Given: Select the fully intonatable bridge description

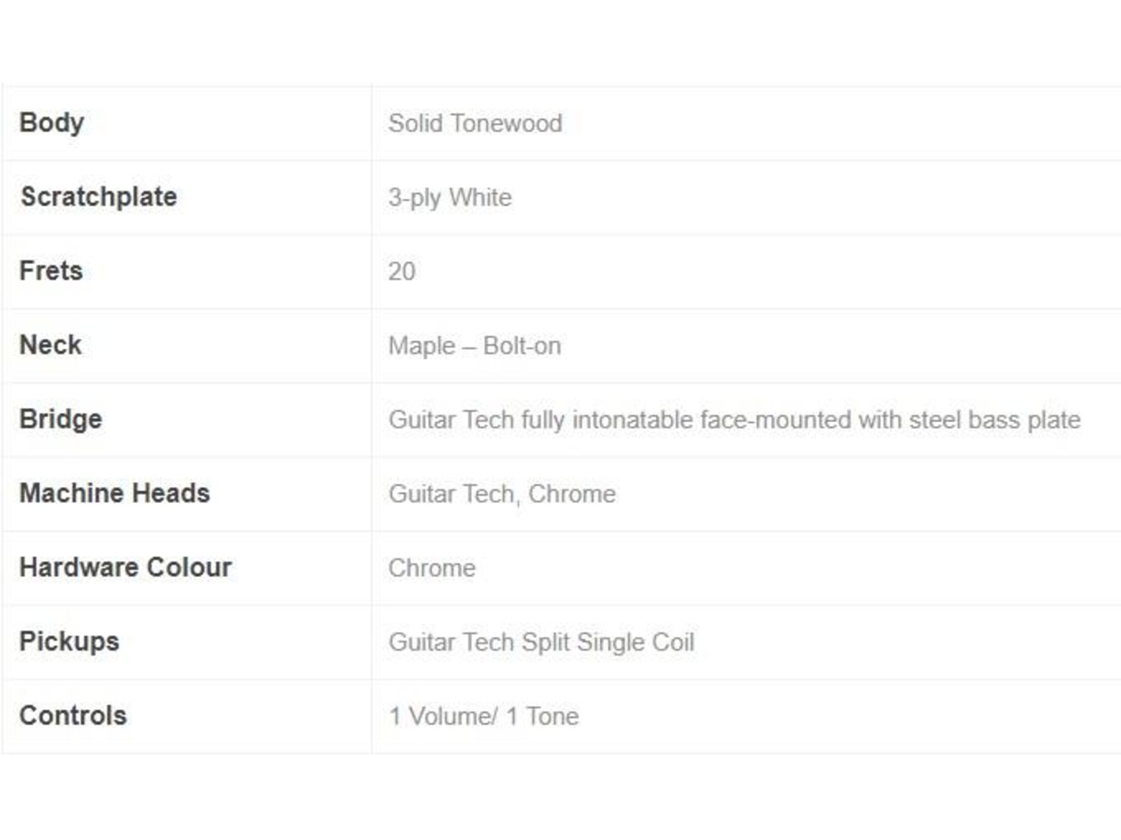Looking at the screenshot, I should click(735, 420).
